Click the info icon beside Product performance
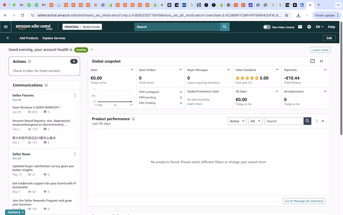The width and height of the screenshot is (343, 215). tap(133, 119)
